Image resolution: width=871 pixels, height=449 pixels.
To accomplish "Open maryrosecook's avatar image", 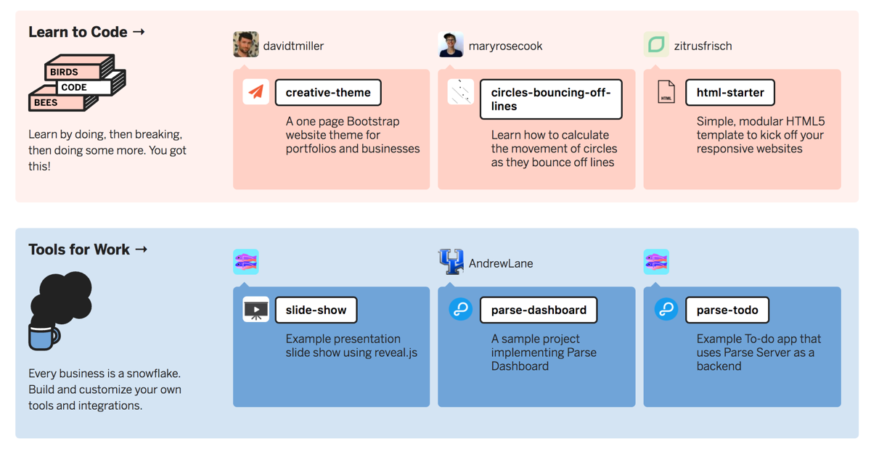I will (x=451, y=45).
